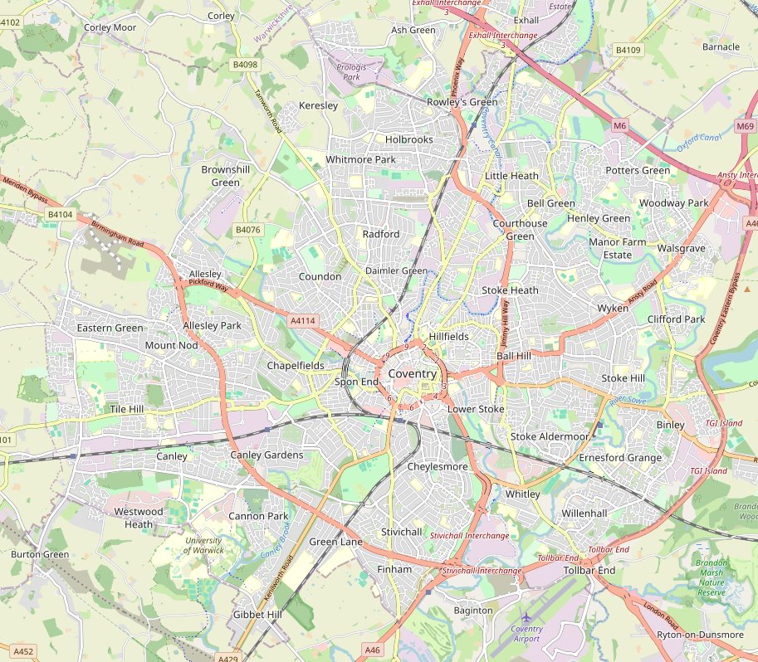Click the Walsgrave area label
The height and width of the screenshot is (662, 758).
tap(681, 248)
